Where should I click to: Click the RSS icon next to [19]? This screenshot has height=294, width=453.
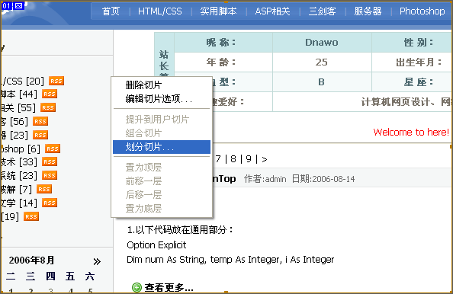pos(31,216)
